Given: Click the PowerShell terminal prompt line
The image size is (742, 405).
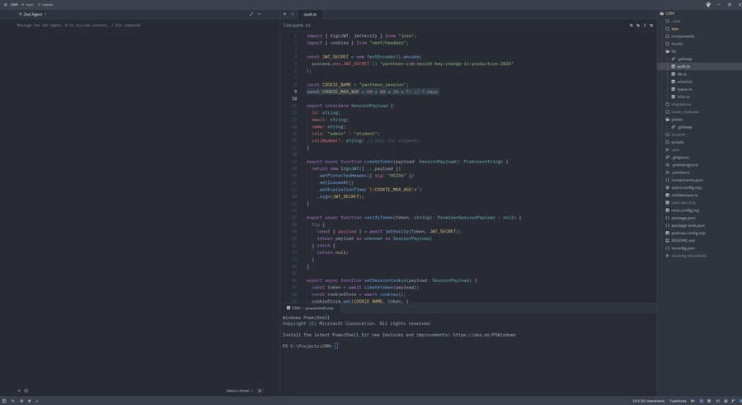Looking at the screenshot, I should (x=310, y=346).
